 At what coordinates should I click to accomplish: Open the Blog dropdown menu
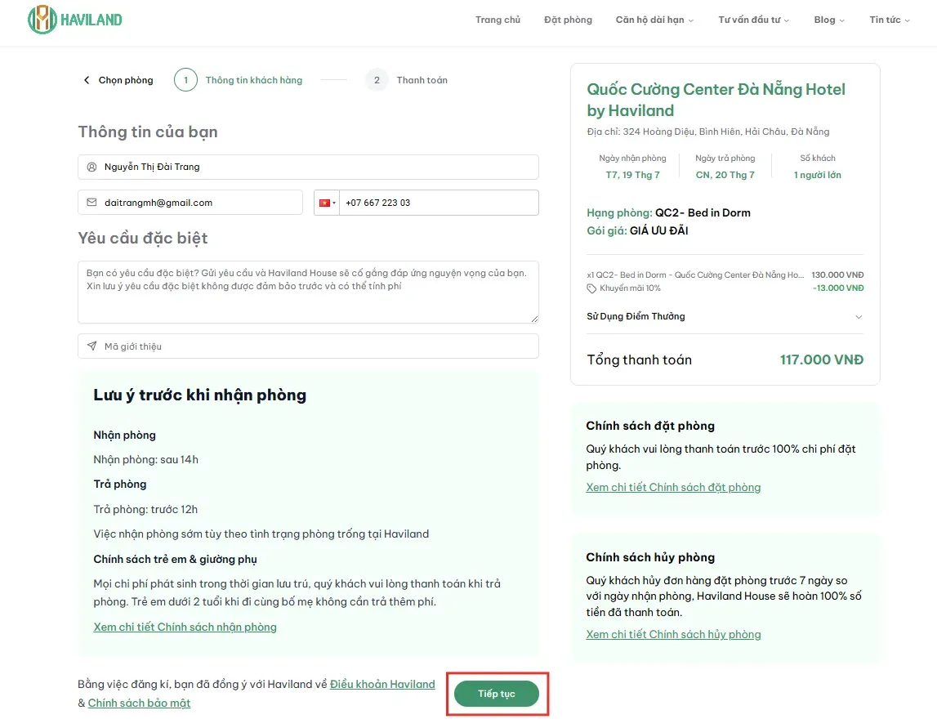click(829, 20)
